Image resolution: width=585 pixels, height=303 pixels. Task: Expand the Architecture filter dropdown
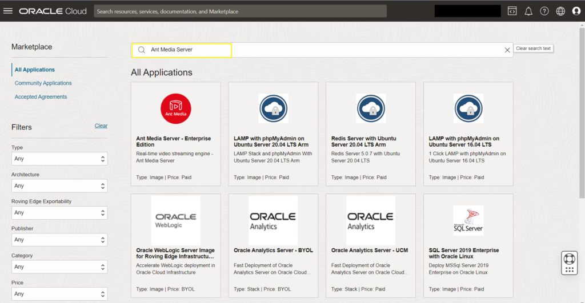point(59,185)
